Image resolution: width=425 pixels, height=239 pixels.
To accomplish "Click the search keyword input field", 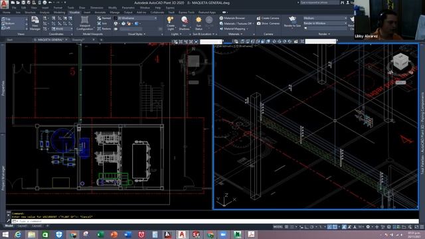I will click(319, 3).
